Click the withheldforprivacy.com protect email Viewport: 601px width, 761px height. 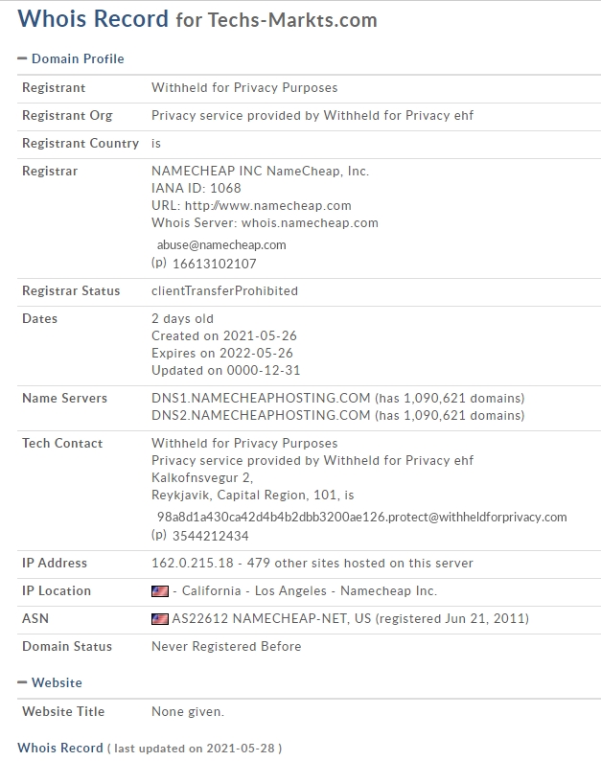(x=361, y=517)
